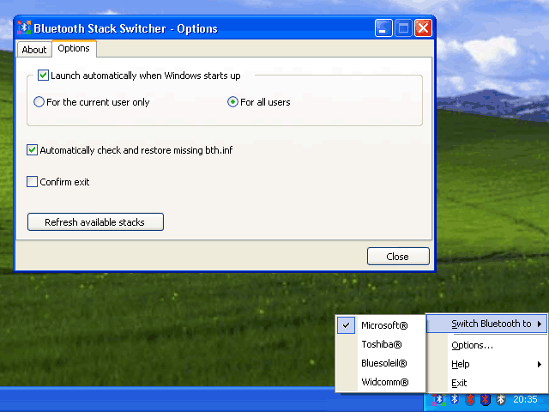The height and width of the screenshot is (412, 549).
Task: Switch Bluetooth stack to Toshiba®
Action: point(381,344)
